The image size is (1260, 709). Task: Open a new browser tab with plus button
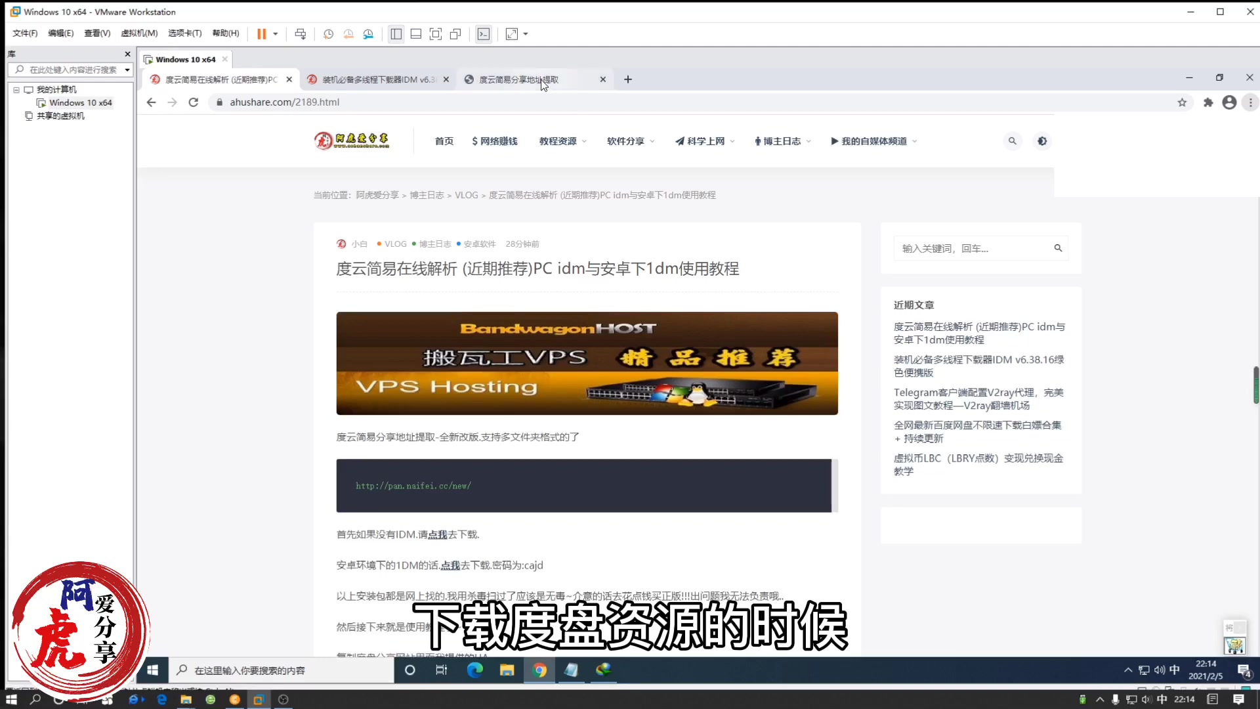coord(628,79)
